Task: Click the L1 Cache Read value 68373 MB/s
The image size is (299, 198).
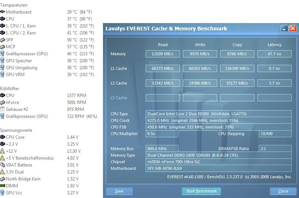Action: tap(163, 68)
